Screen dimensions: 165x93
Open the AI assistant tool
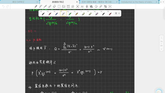(x=82, y=6)
